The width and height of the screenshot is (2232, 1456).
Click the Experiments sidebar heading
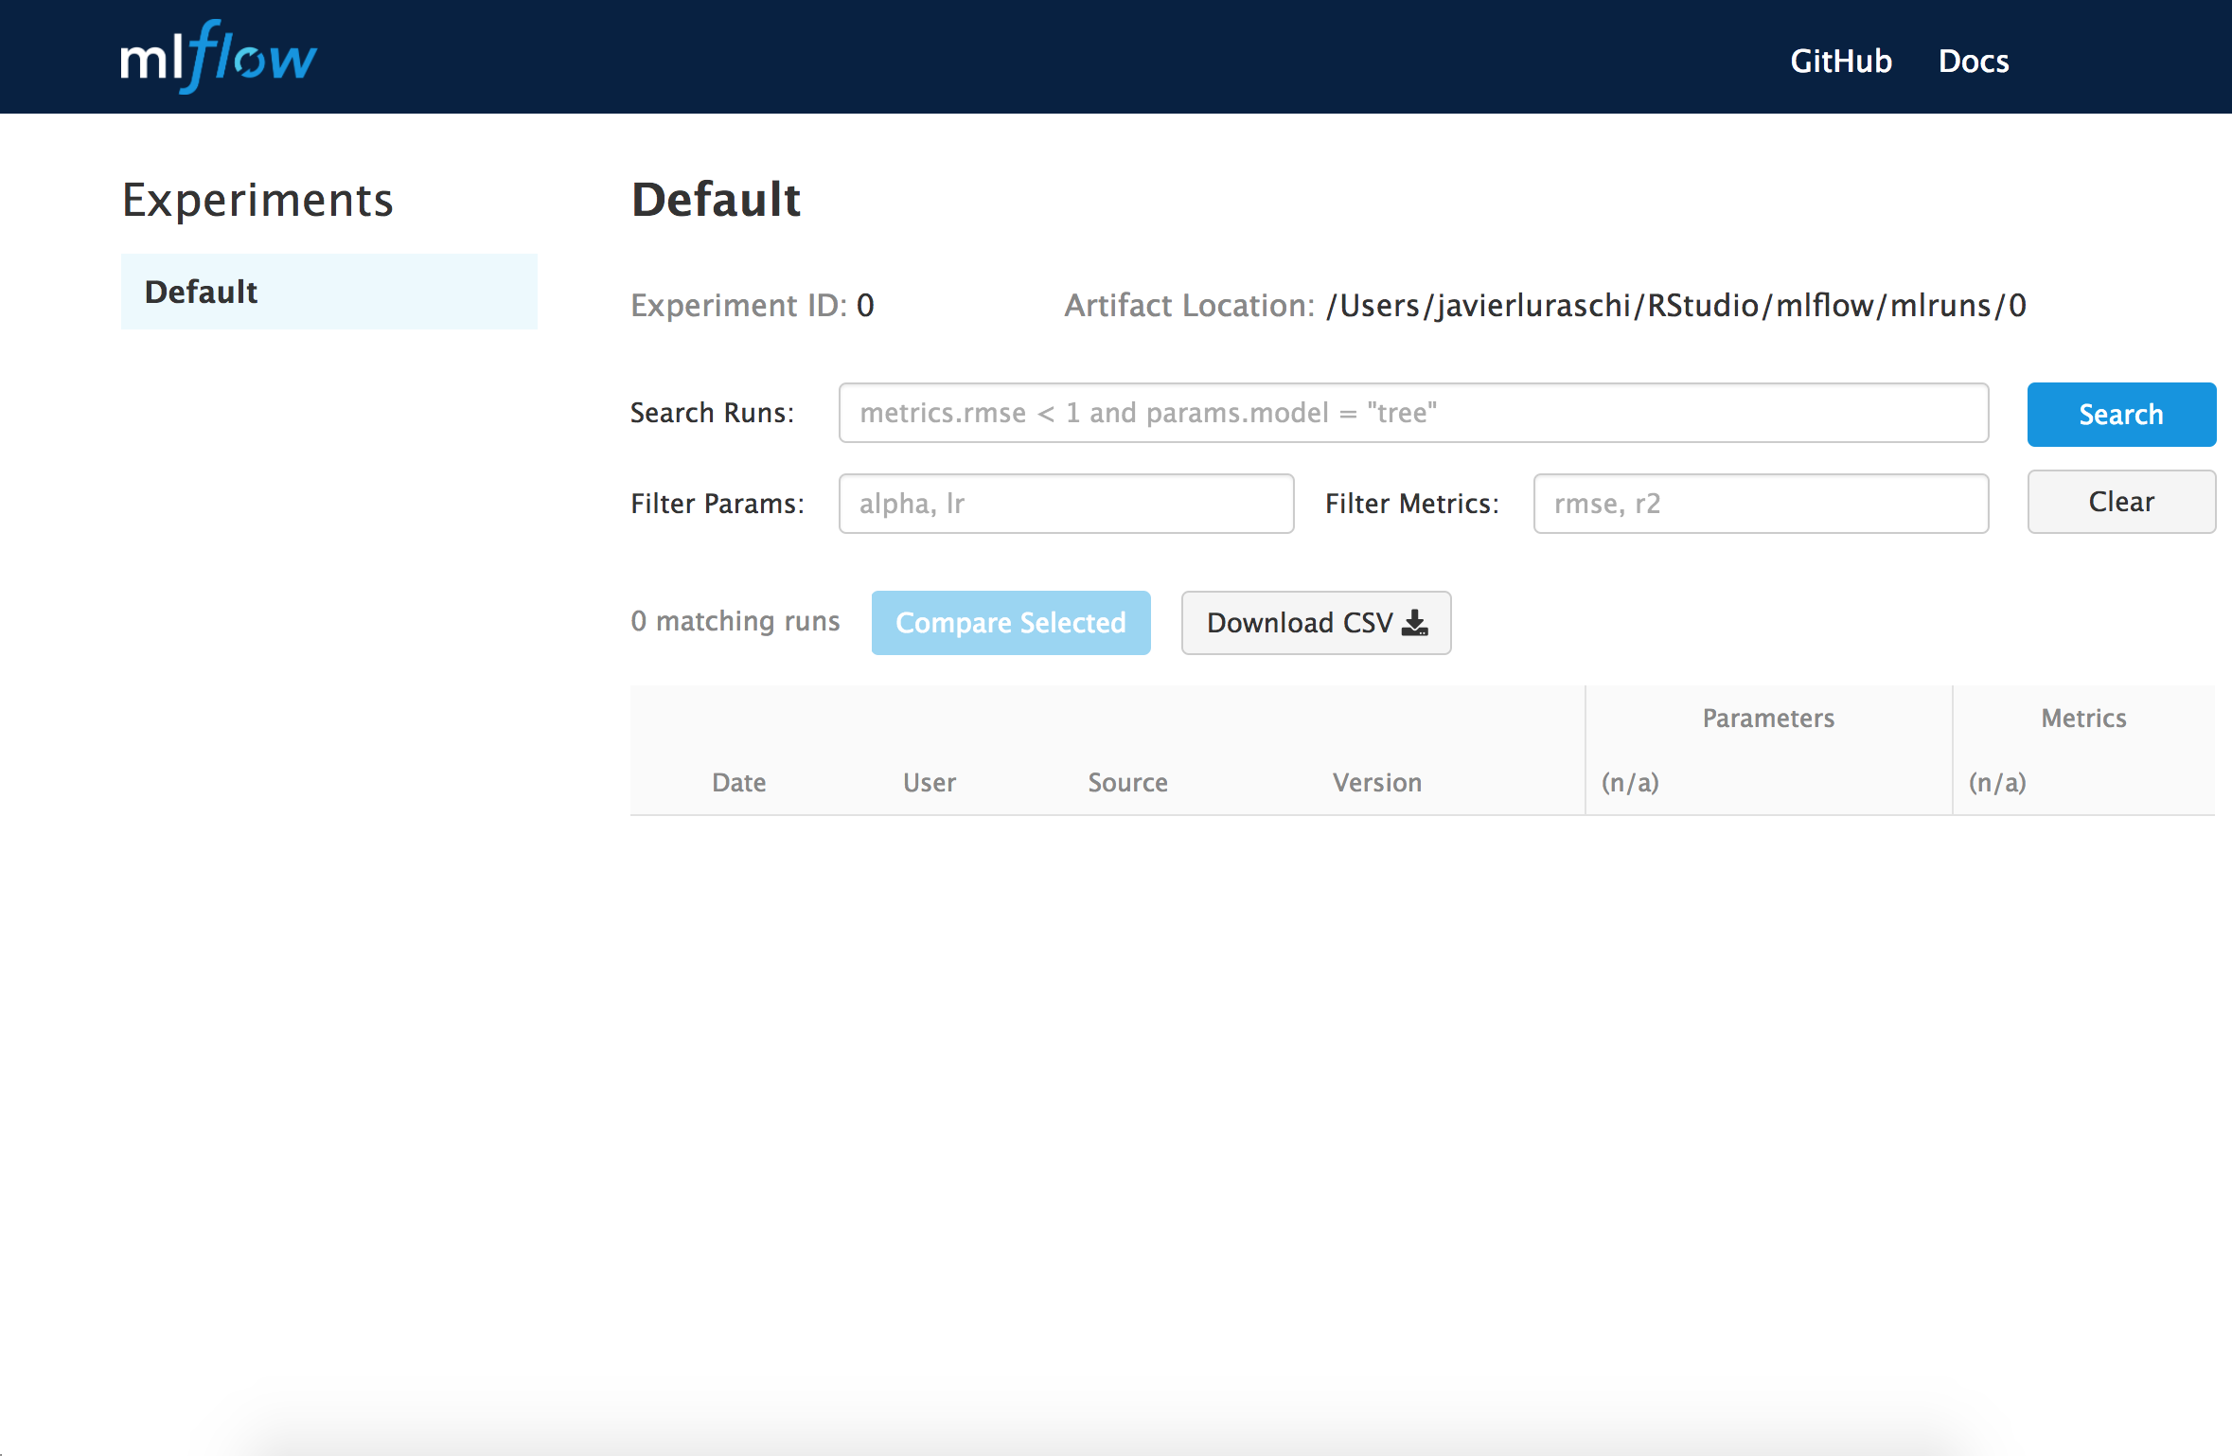coord(257,201)
